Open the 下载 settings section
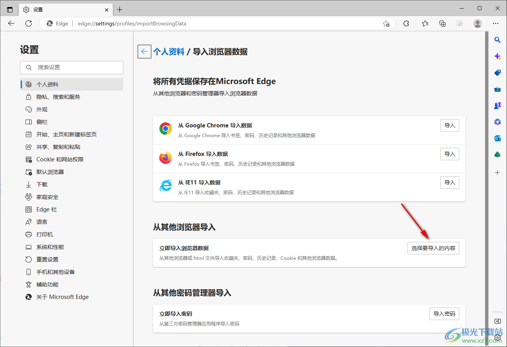Screen dimensions: 507x347 point(72,184)
